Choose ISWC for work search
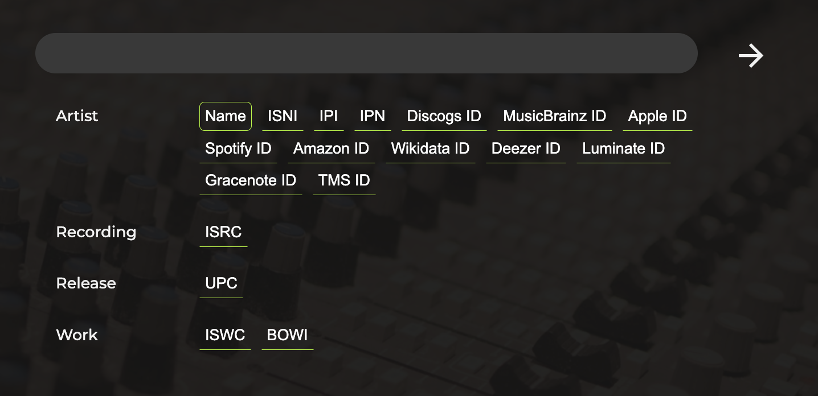 click(x=225, y=335)
